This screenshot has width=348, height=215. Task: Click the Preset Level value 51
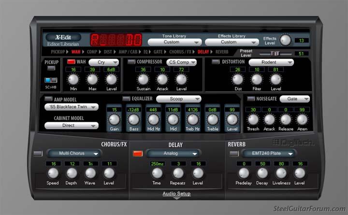(x=302, y=54)
